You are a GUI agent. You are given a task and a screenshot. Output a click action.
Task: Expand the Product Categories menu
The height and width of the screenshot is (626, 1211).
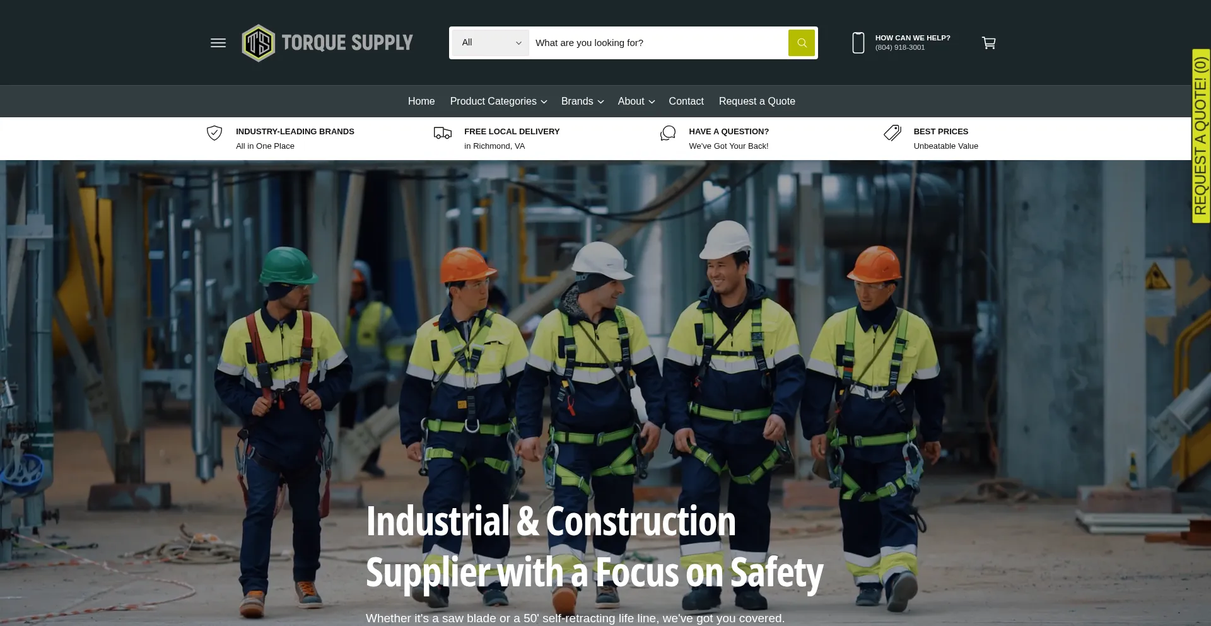click(x=498, y=101)
